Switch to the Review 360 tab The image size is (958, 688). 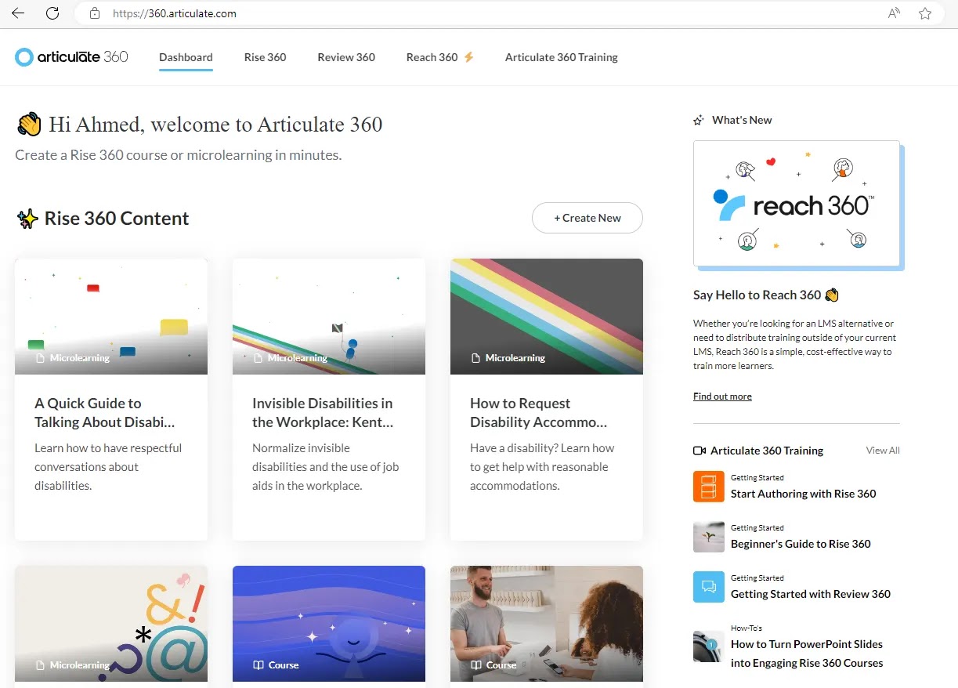pyautogui.click(x=346, y=57)
